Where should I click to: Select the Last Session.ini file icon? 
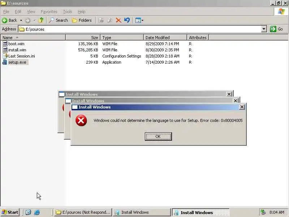point(5,56)
